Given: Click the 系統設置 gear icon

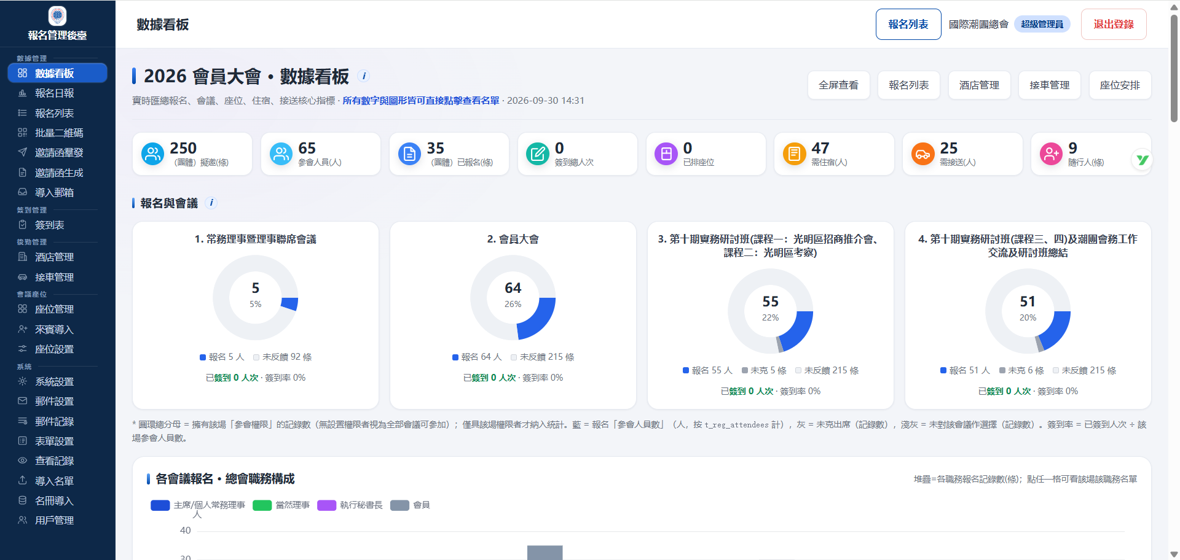Looking at the screenshot, I should [23, 381].
